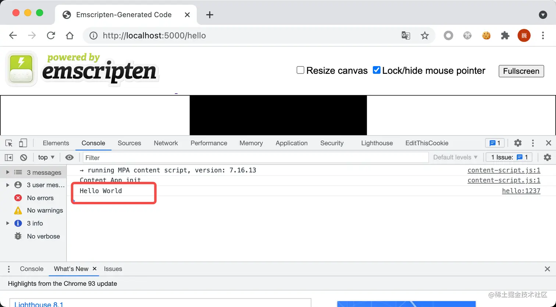The image size is (556, 307).
Task: Click the 1 Issue counter badge
Action: [509, 157]
